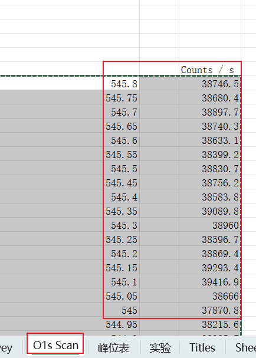Select the Counts / s header cell

[210, 70]
